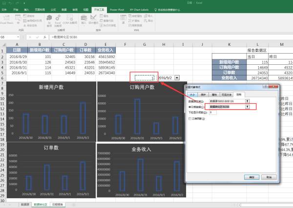Switch to the Properties (属性) dialog tab
293x208 pixels.
point(214,95)
